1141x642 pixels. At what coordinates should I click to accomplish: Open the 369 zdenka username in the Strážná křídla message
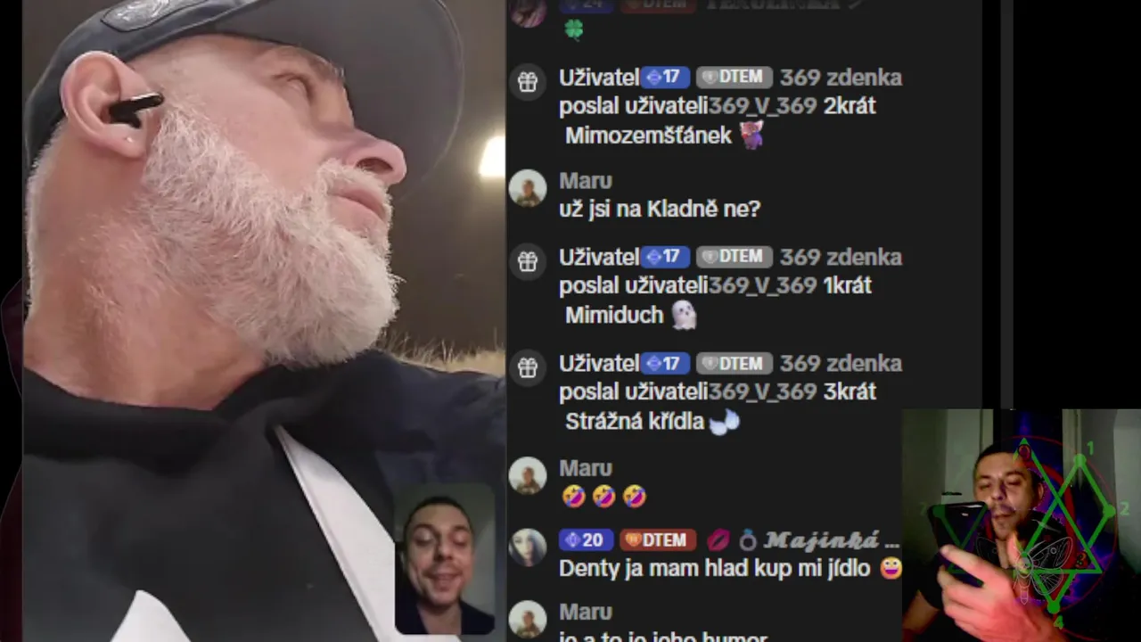pos(841,364)
